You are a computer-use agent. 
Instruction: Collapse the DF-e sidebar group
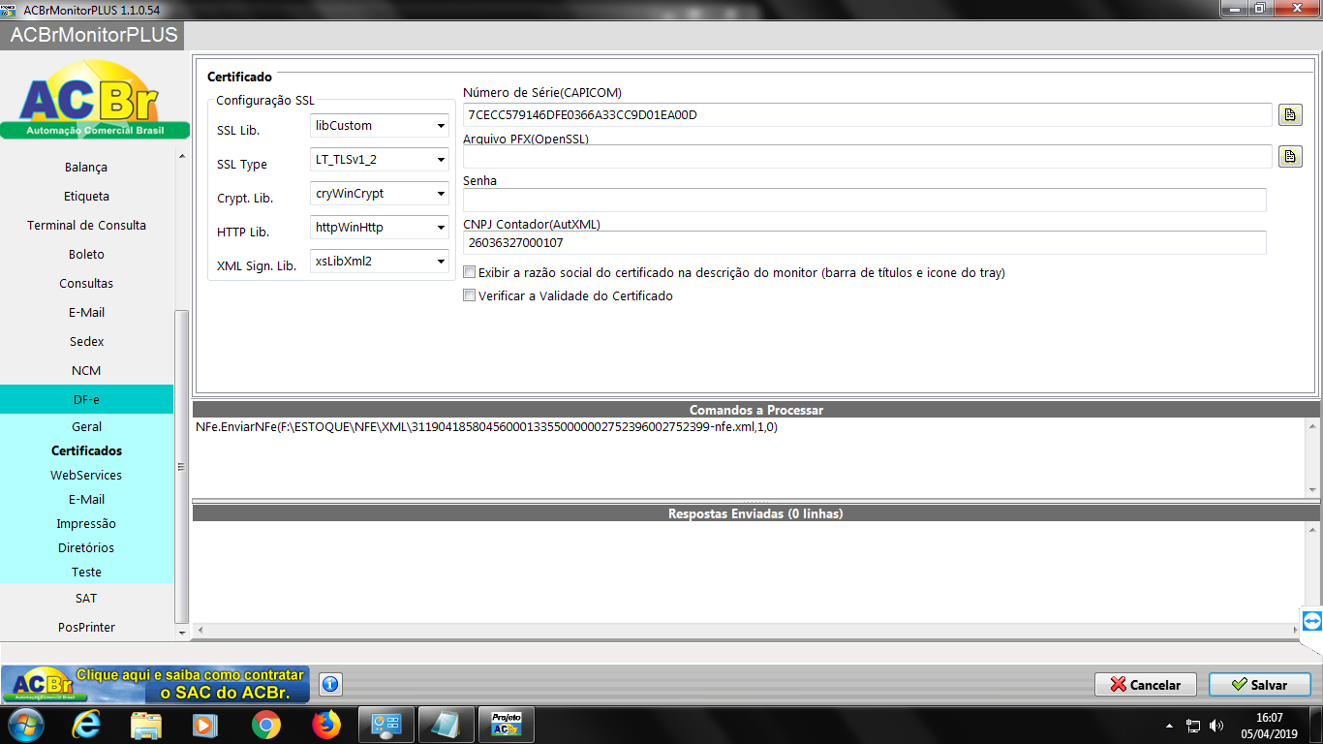(86, 399)
